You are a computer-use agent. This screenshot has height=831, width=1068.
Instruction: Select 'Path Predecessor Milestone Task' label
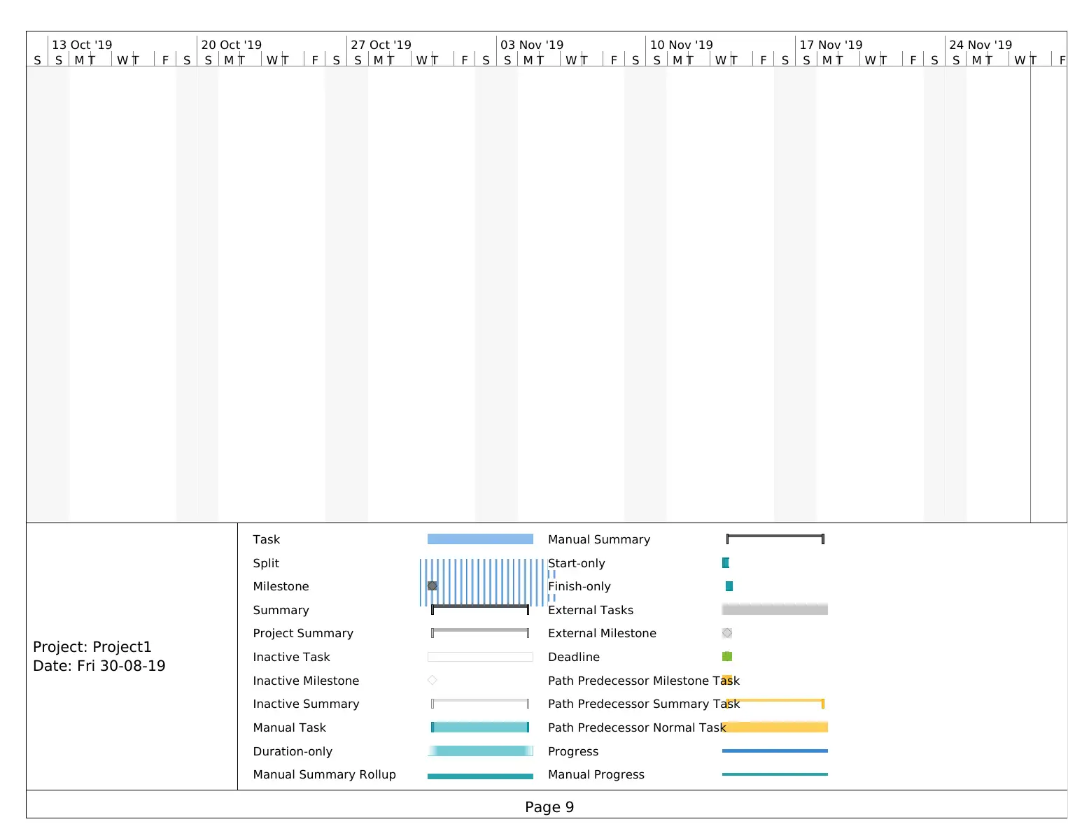point(644,681)
